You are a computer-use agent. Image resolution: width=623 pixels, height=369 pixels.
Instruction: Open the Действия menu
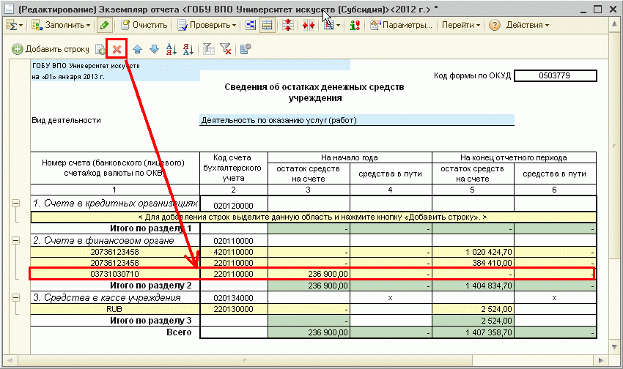(x=527, y=25)
